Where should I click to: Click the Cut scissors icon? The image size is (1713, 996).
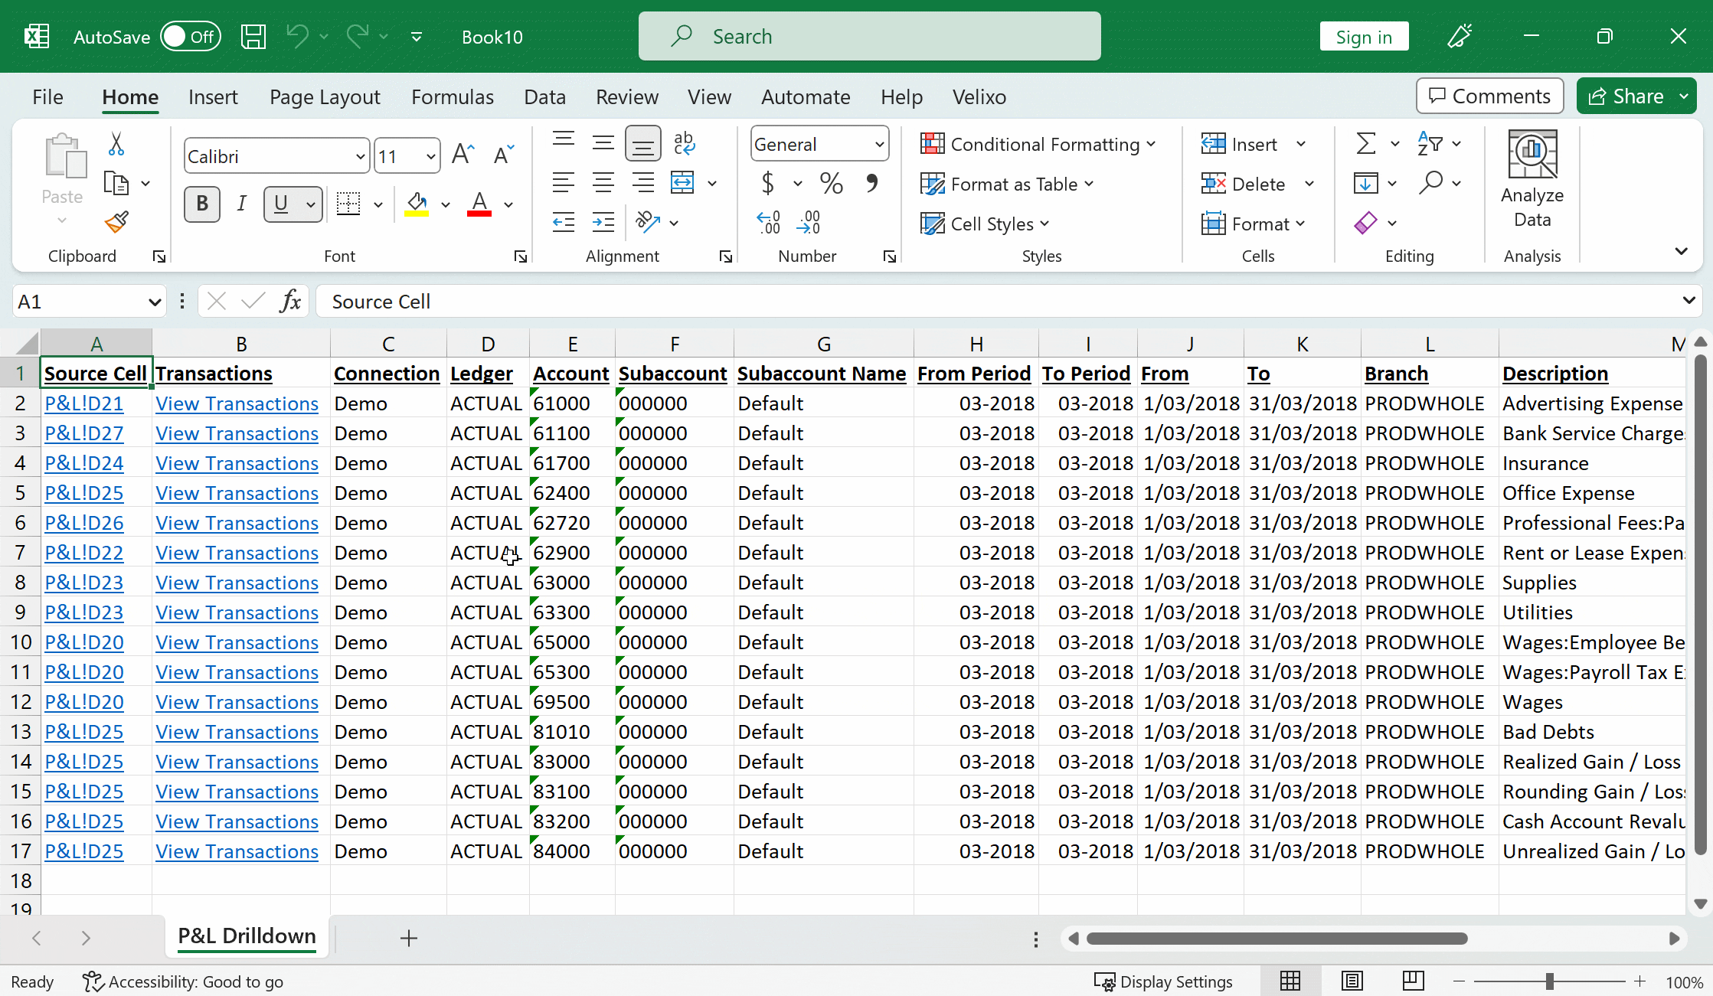(x=116, y=143)
